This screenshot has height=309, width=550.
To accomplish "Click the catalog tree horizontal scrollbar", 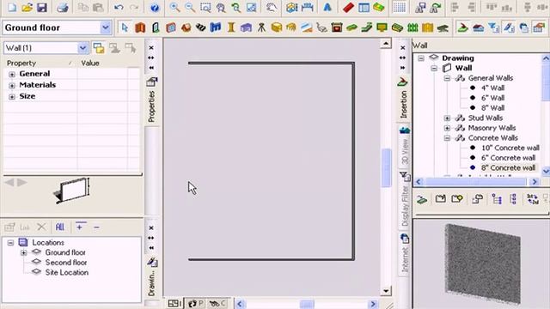I will [476, 182].
